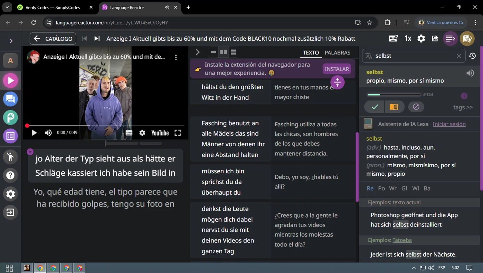The image size is (483, 273).
Task: Click the selbst search input field
Action: [413, 56]
